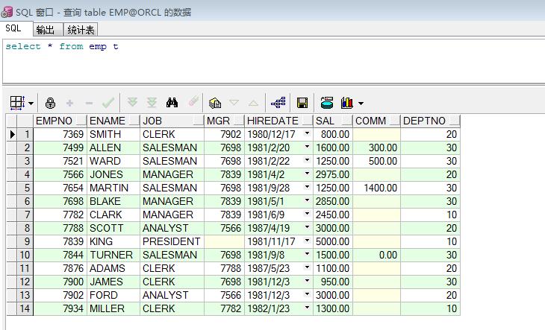This screenshot has width=545, height=330.
Task: Click the next record down triangle
Action: [234, 103]
